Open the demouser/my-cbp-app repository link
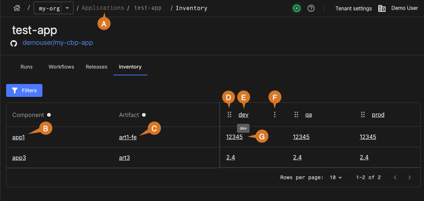The height and width of the screenshot is (201, 424). point(58,43)
